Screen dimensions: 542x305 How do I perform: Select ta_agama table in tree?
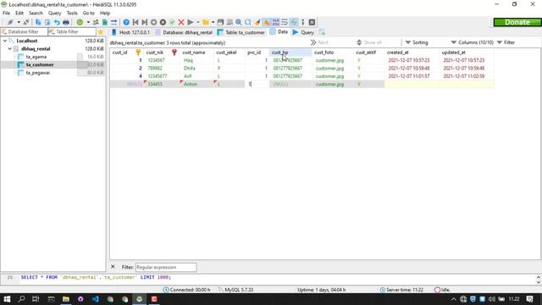pos(36,57)
